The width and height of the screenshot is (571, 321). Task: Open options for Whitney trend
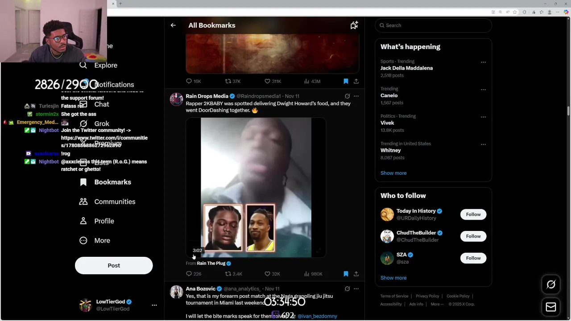point(483,144)
